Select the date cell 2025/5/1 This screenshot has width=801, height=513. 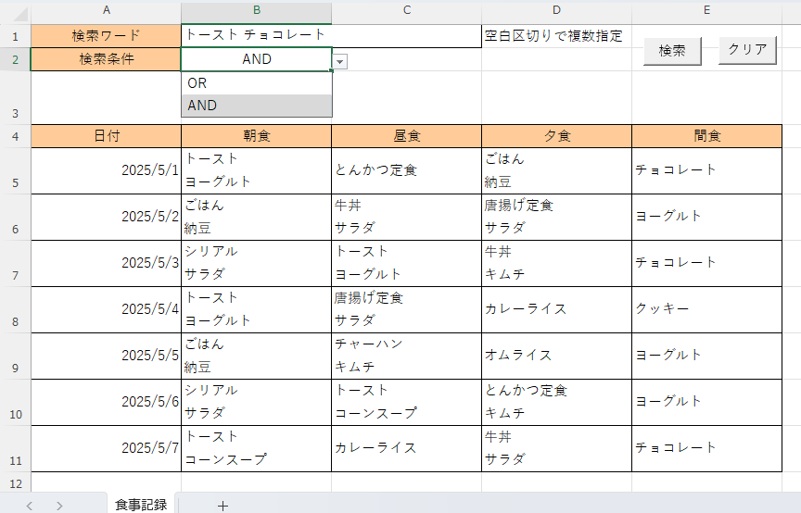107,171
